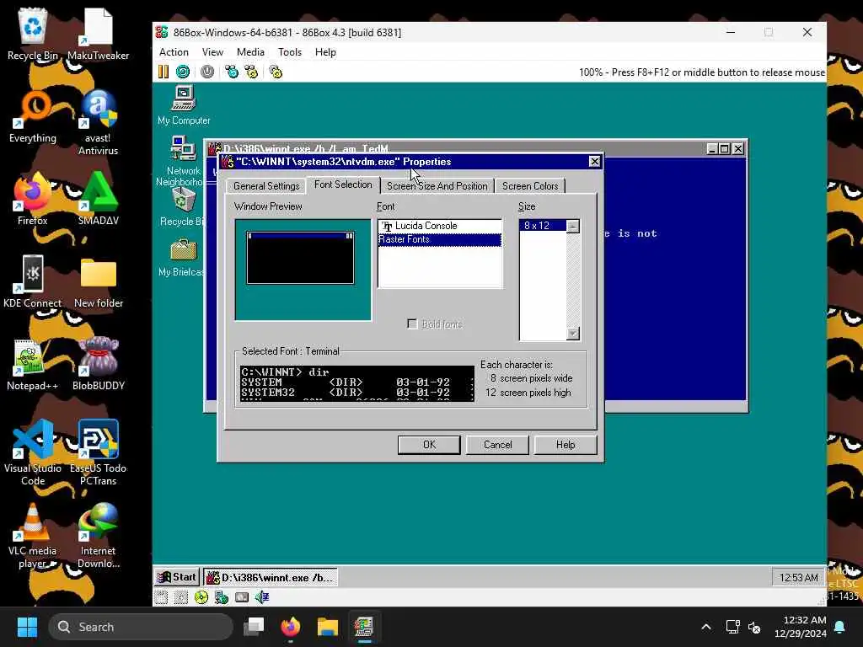Click the host taskbar Search box
The height and width of the screenshot is (647, 863).
click(141, 627)
